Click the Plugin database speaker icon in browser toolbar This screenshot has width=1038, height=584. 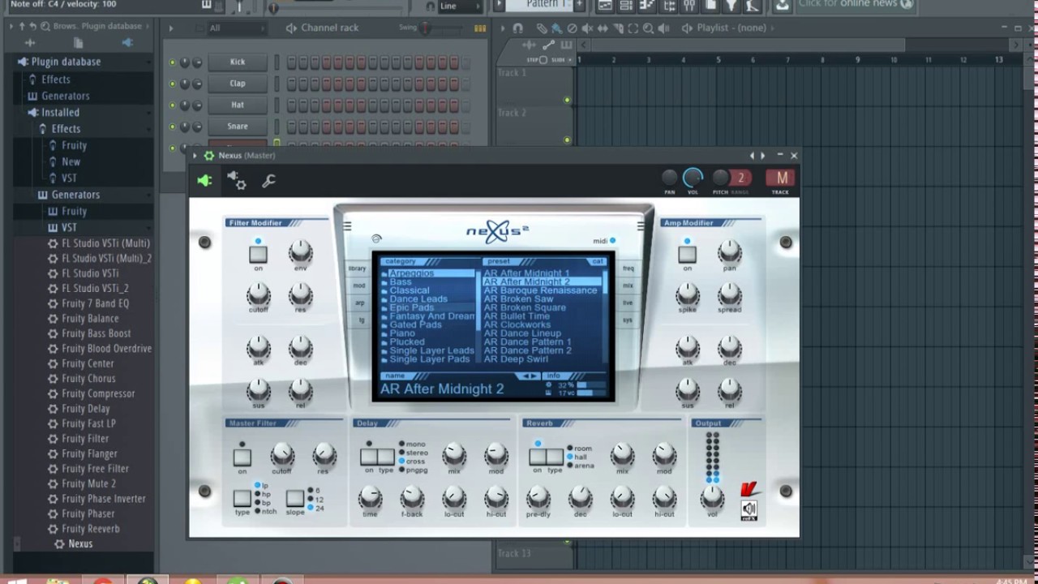[127, 43]
